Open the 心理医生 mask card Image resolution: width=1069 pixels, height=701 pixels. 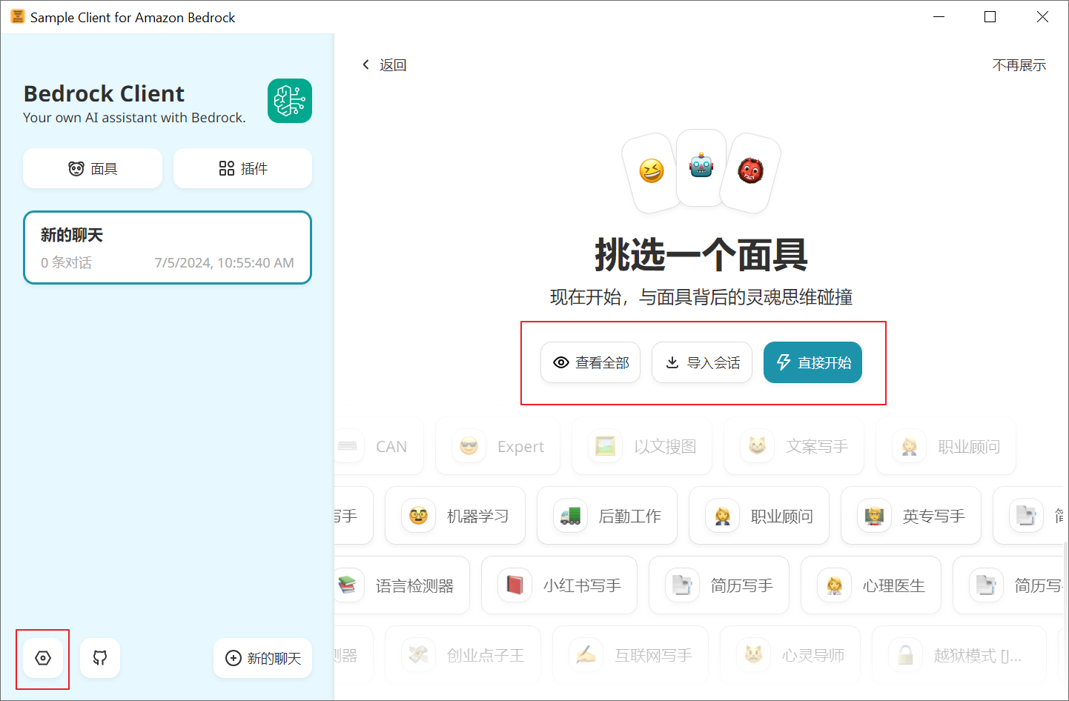point(871,585)
